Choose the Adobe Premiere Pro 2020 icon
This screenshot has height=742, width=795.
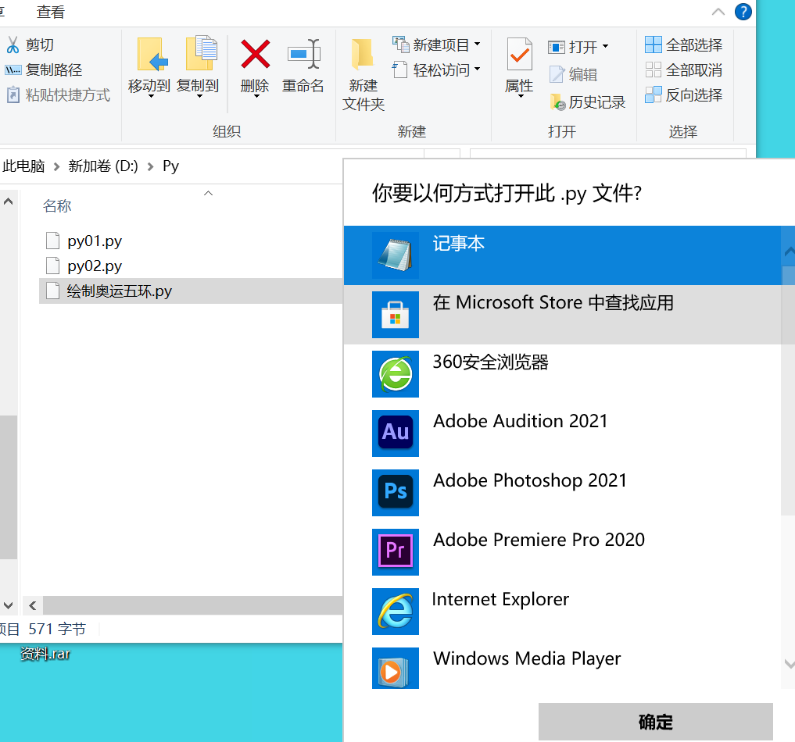pyautogui.click(x=396, y=551)
